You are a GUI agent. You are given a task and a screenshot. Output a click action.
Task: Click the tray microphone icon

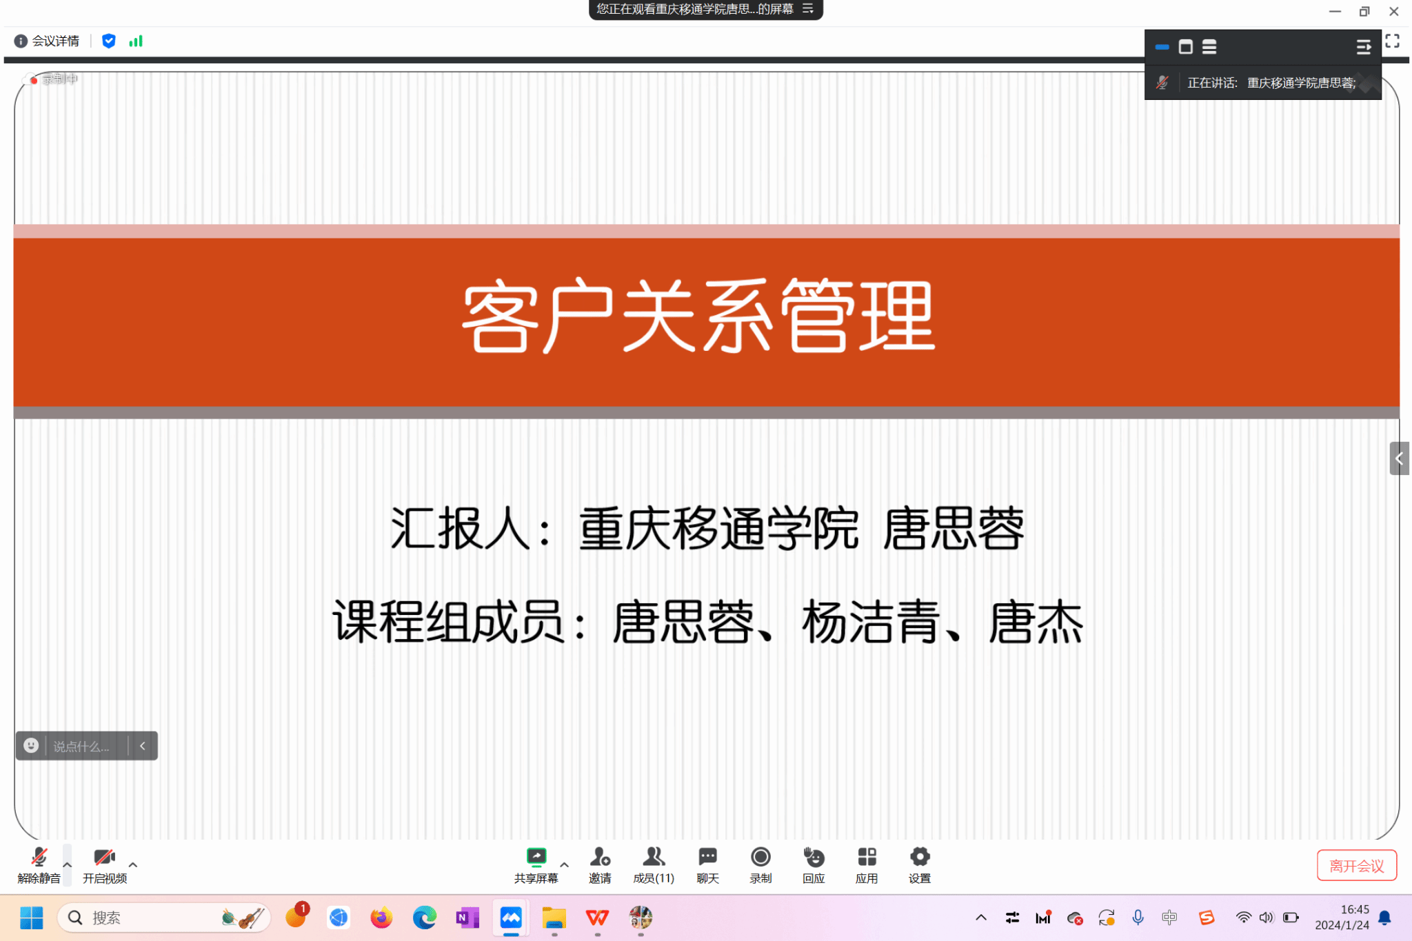click(x=1138, y=918)
